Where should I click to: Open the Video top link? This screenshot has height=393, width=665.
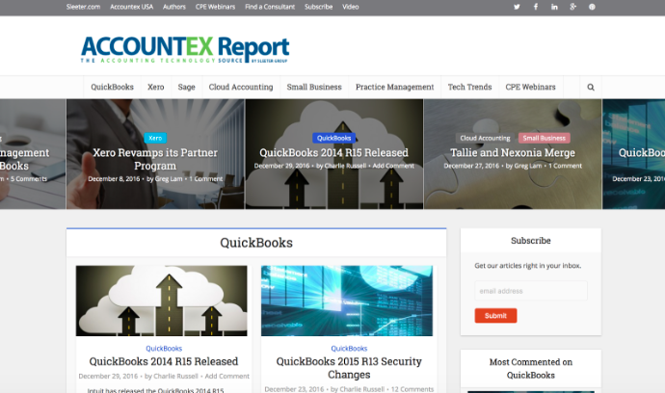350,7
